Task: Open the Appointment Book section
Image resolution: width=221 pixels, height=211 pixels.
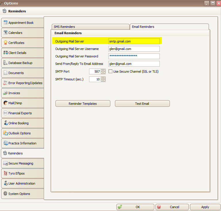Action: (22, 22)
